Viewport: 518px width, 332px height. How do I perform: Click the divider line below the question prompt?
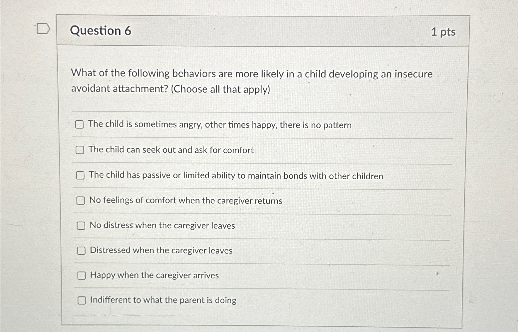tap(261, 111)
